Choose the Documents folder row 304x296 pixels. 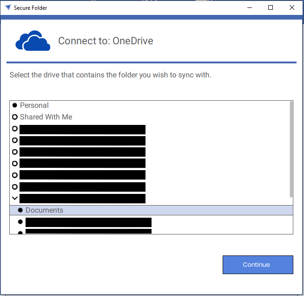point(151,210)
